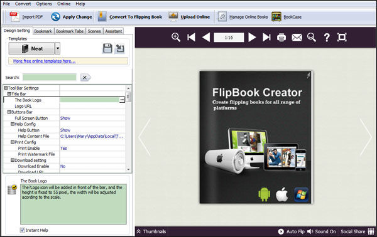Click the Upload Online icon
The image size is (377, 237).
coord(173,17)
